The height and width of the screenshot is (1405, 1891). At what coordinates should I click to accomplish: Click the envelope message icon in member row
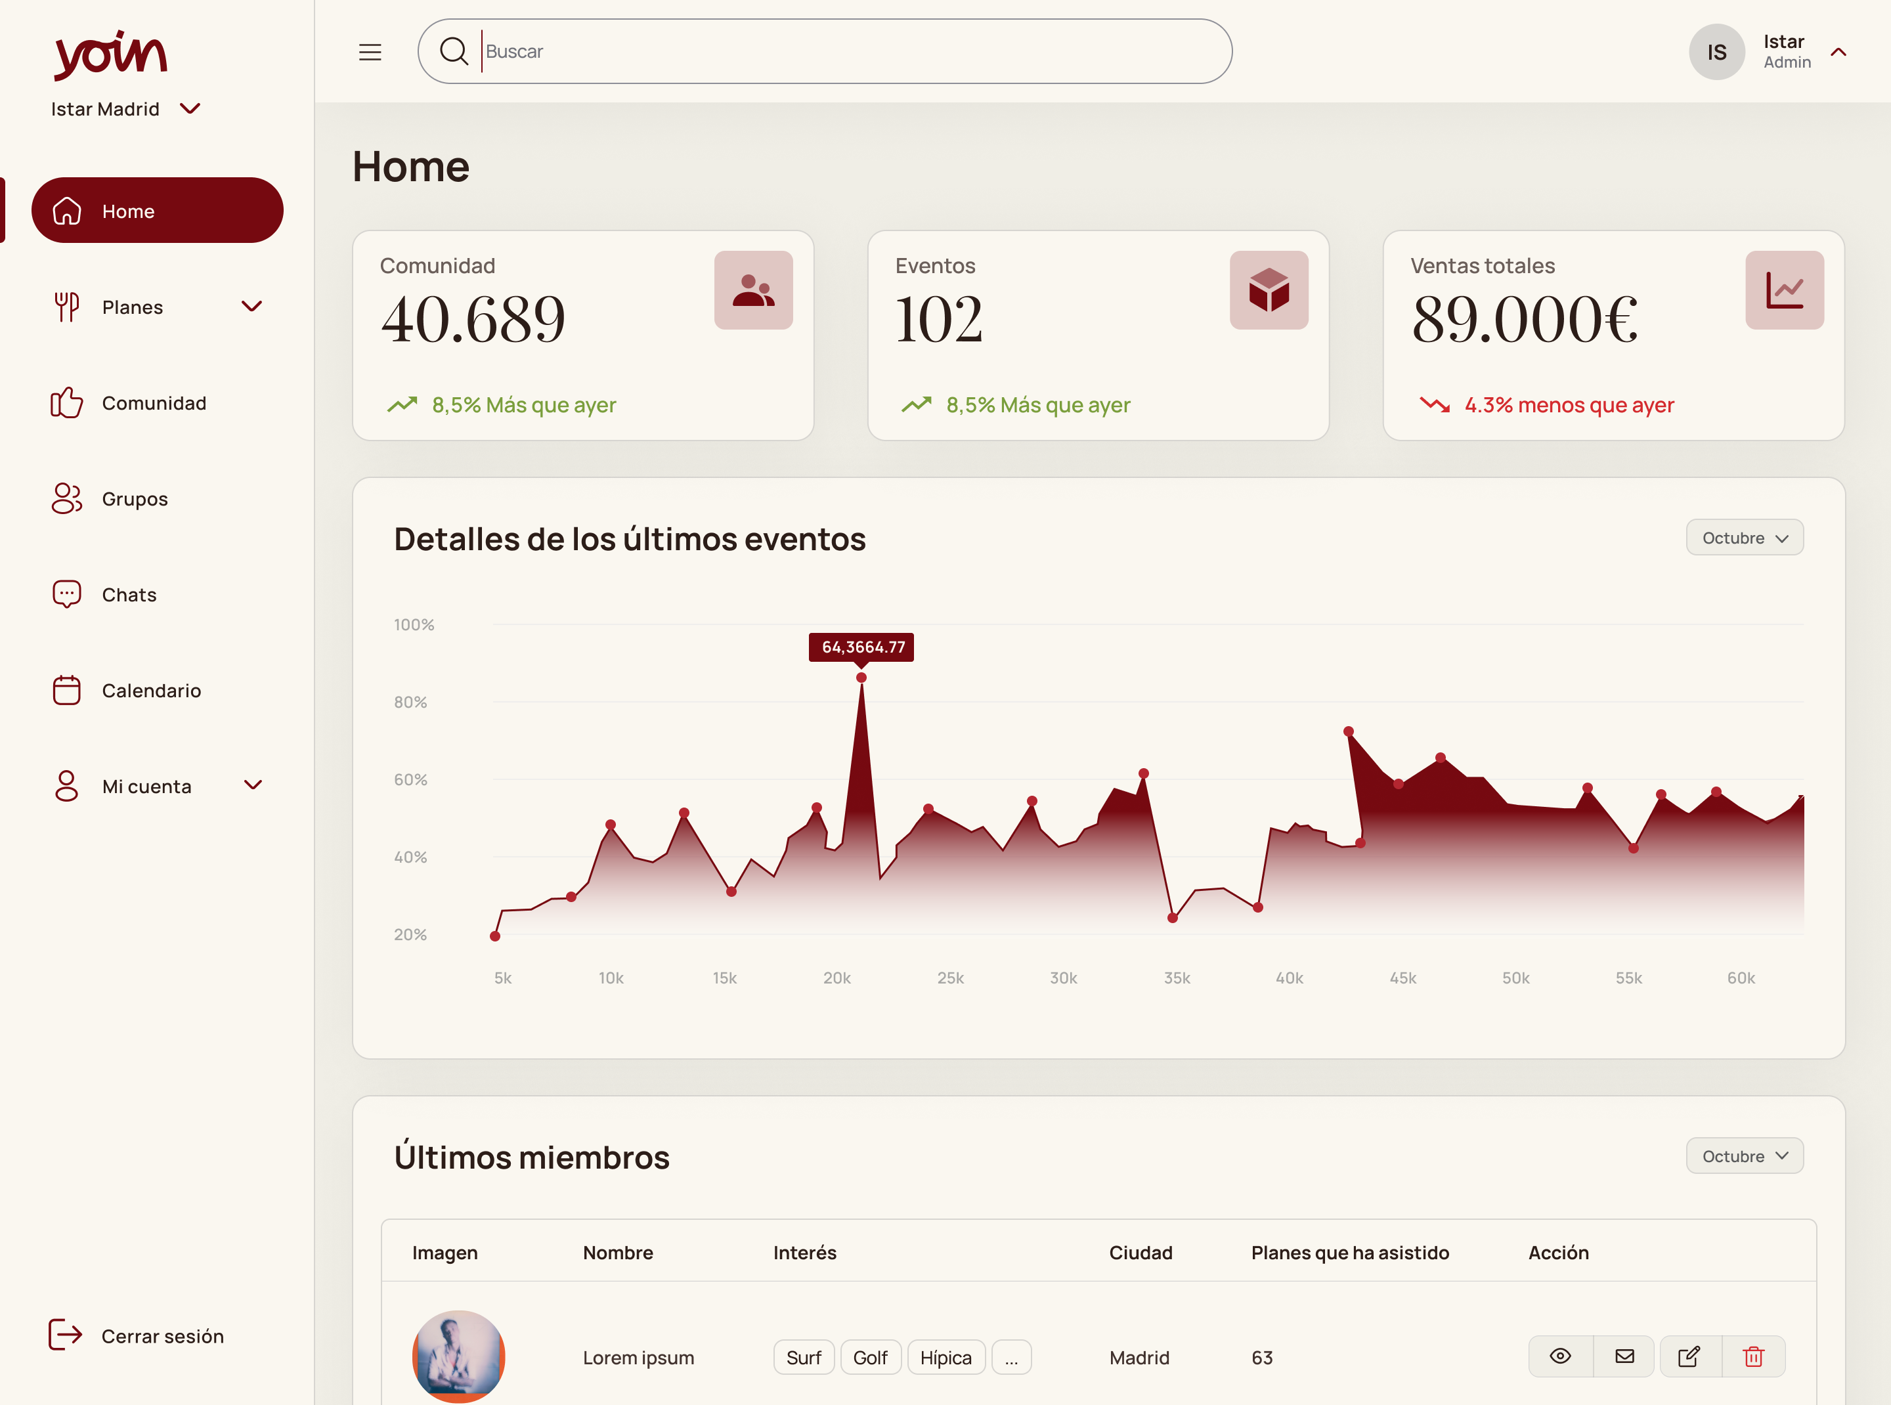pos(1624,1356)
